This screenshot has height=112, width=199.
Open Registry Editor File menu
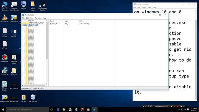pyautogui.click(x=23, y=18)
